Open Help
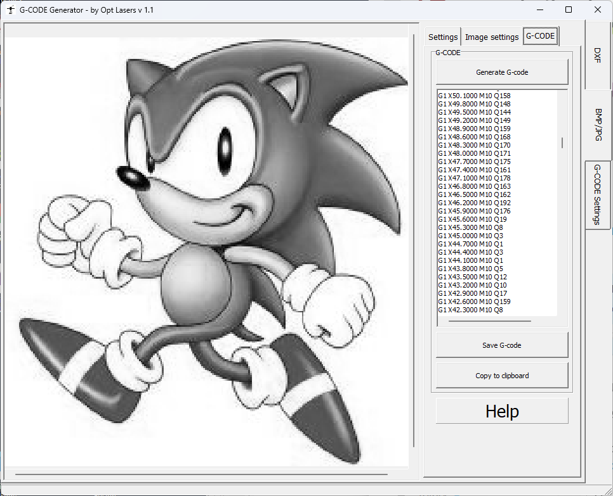 (501, 411)
